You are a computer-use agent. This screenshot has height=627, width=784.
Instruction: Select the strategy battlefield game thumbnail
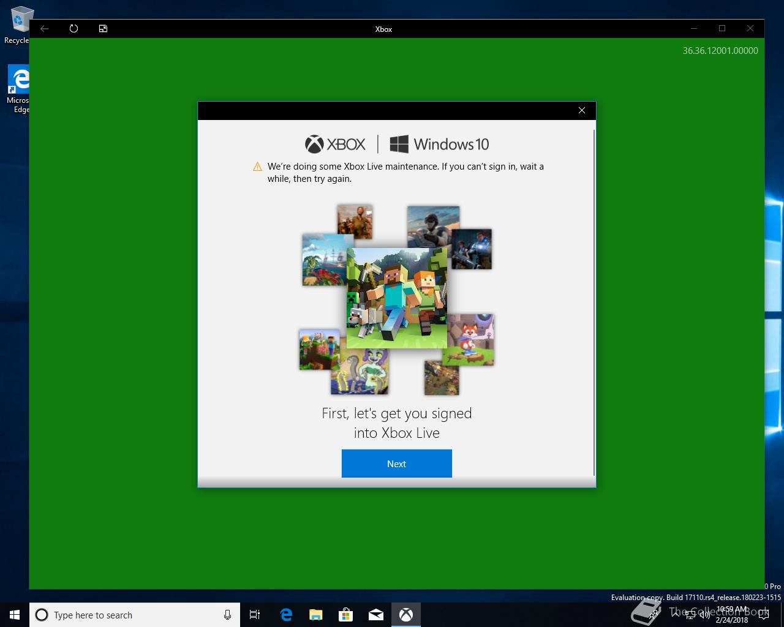pyautogui.click(x=441, y=377)
